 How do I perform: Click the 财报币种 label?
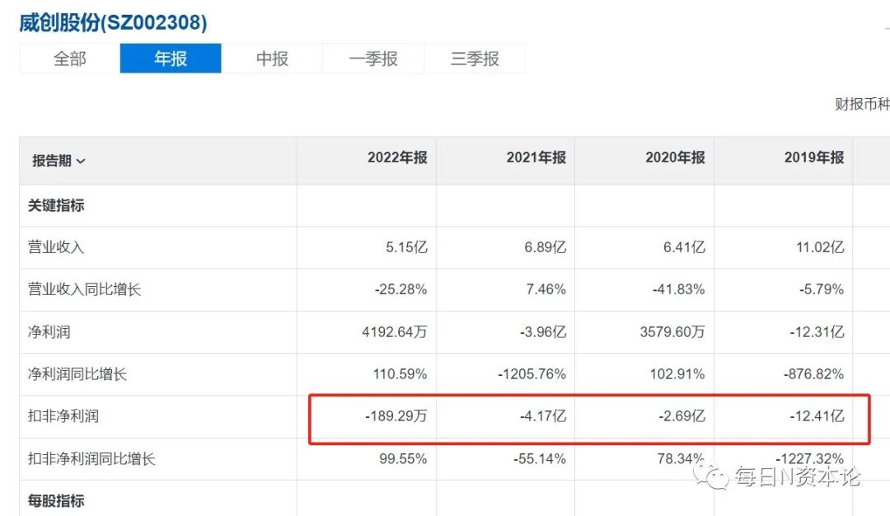[x=862, y=104]
